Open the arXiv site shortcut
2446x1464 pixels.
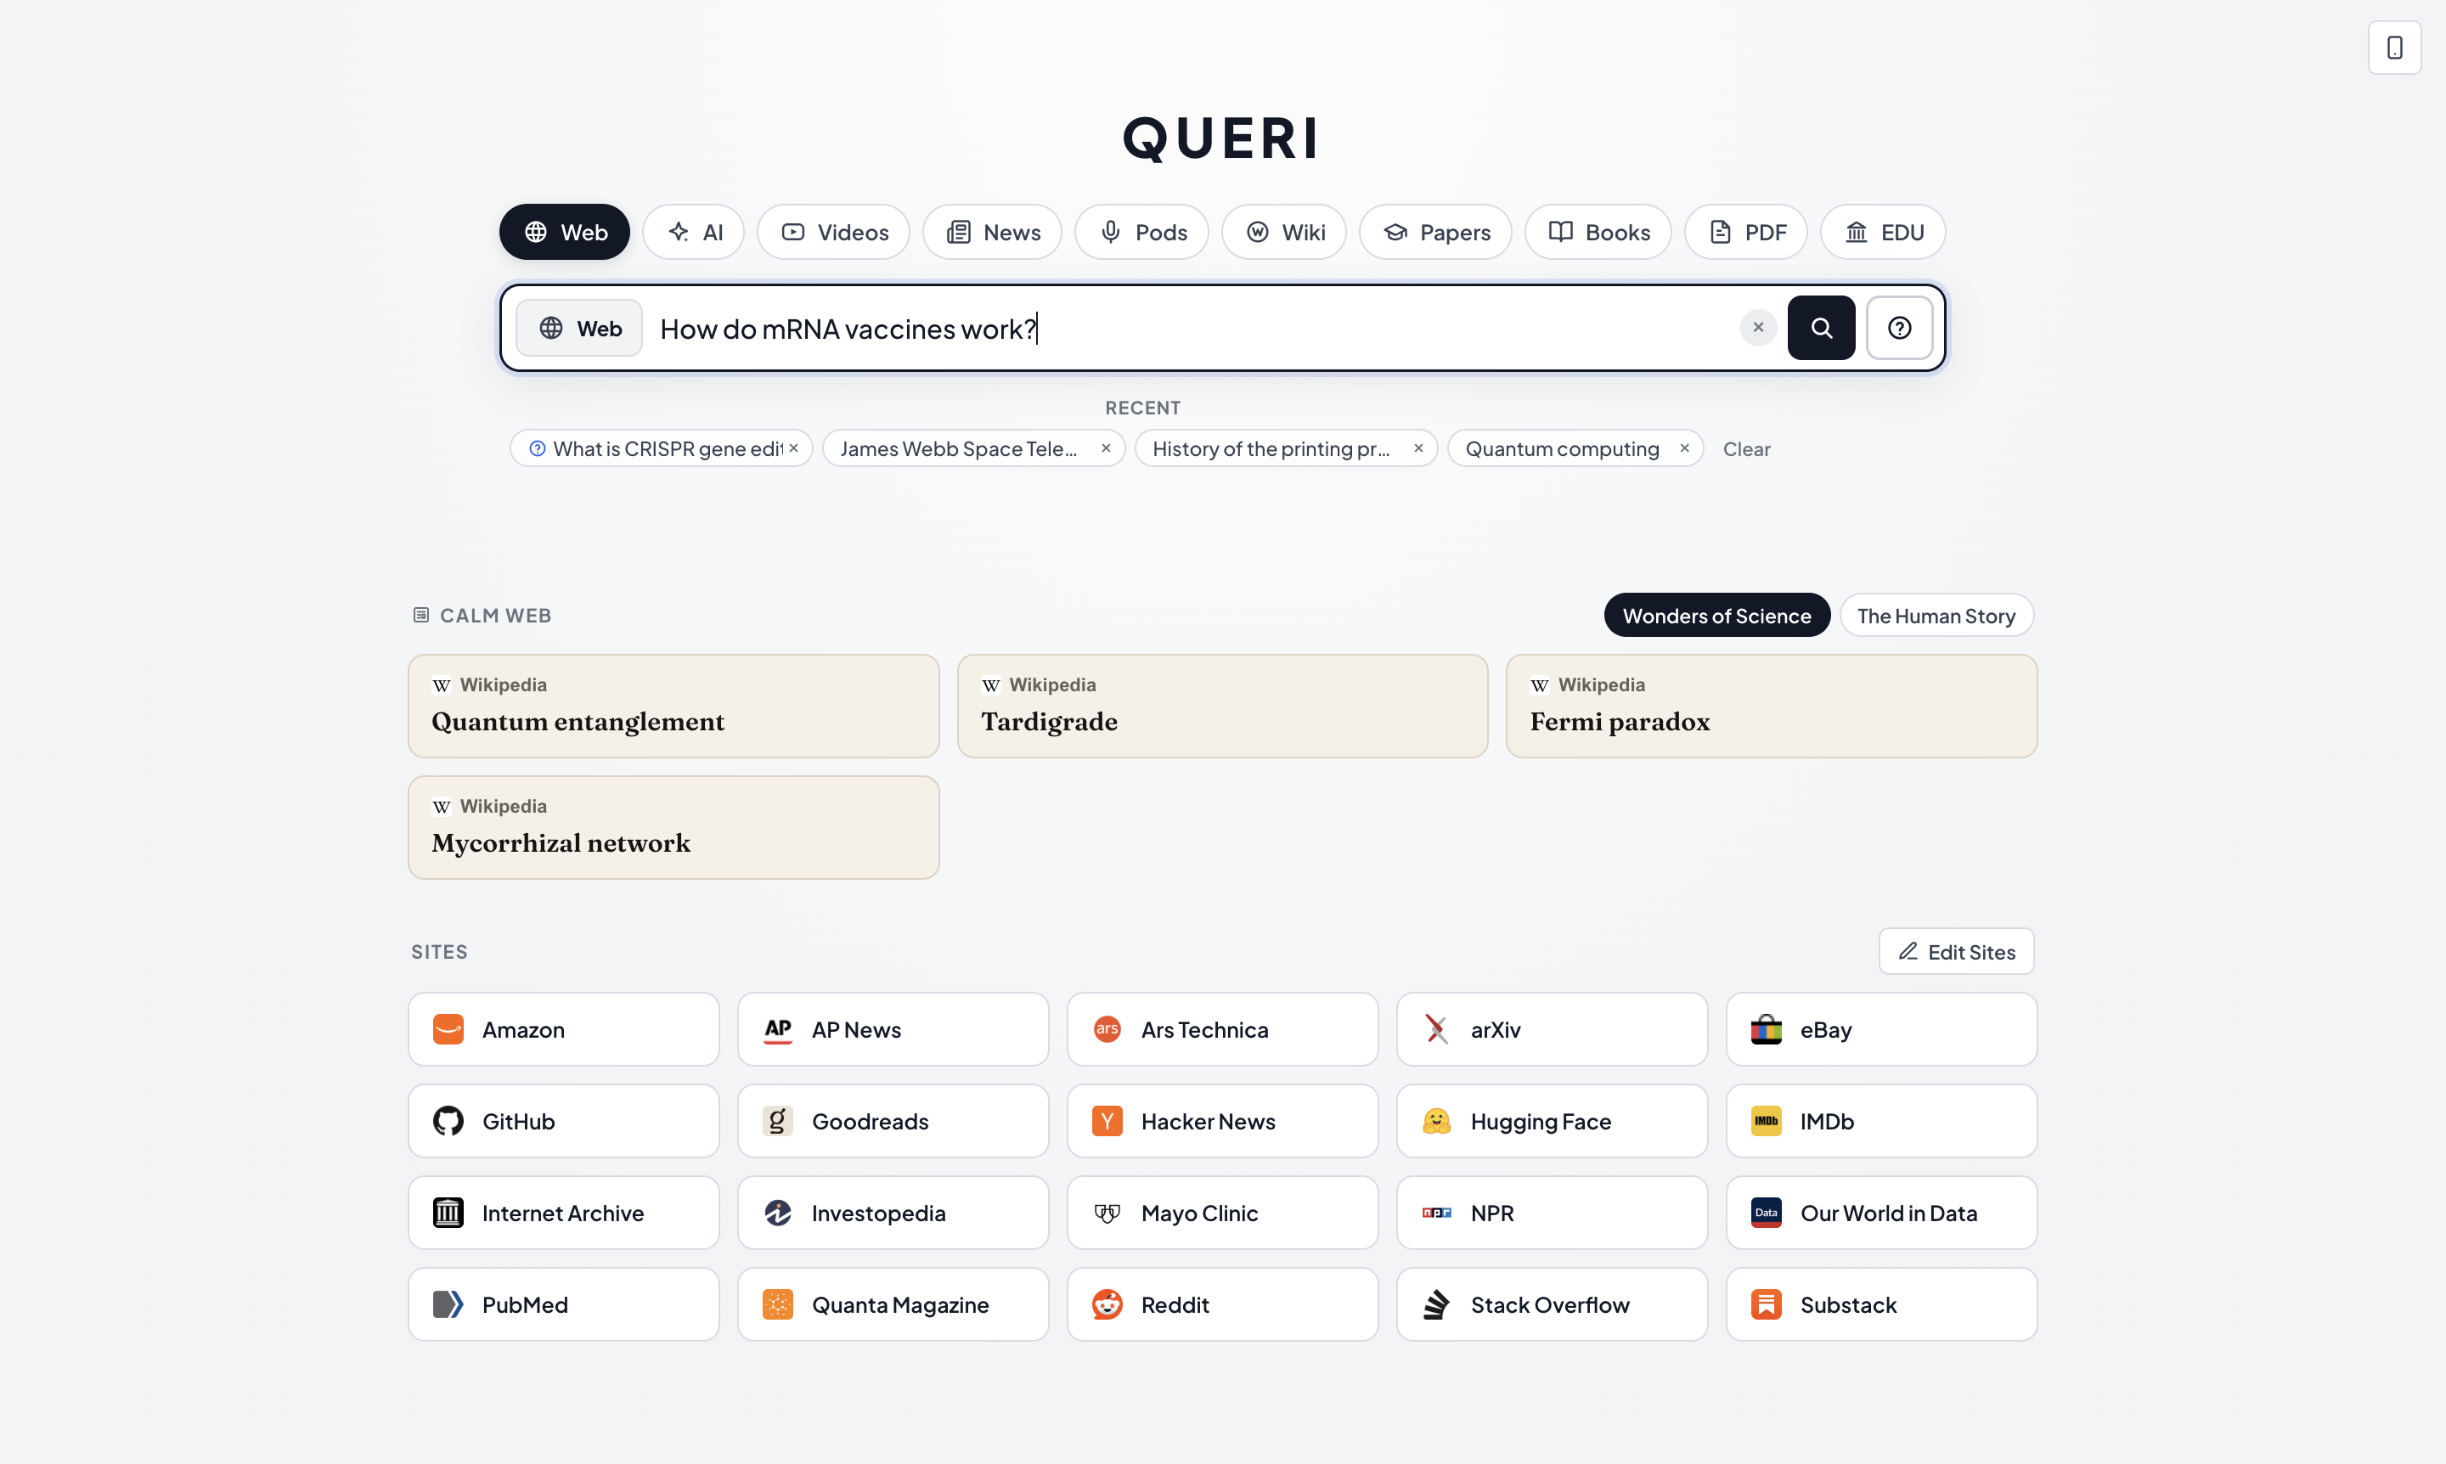pyautogui.click(x=1551, y=1029)
